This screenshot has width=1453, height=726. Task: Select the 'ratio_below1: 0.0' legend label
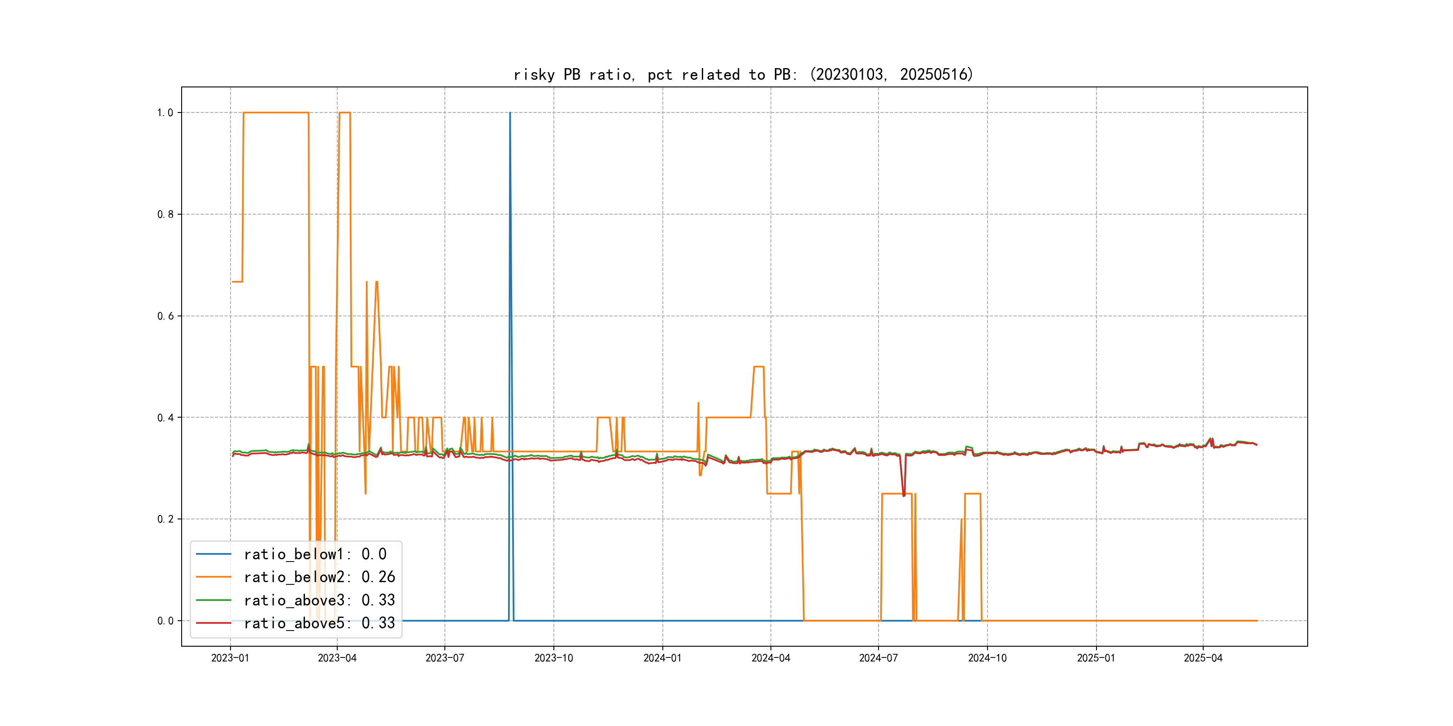[315, 554]
